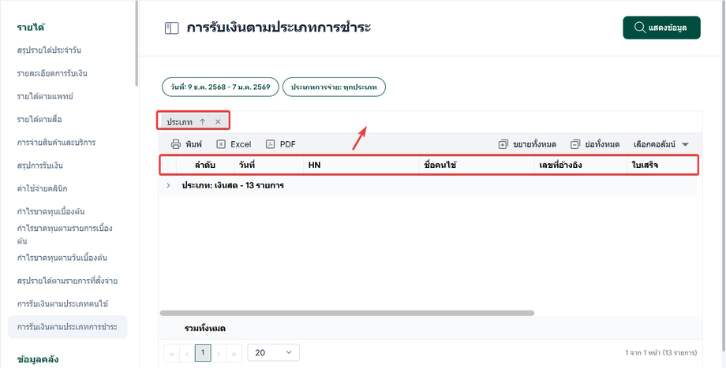Click the group row text เงินสด - 13 รายการ
The height and width of the screenshot is (368, 726).
tap(233, 185)
